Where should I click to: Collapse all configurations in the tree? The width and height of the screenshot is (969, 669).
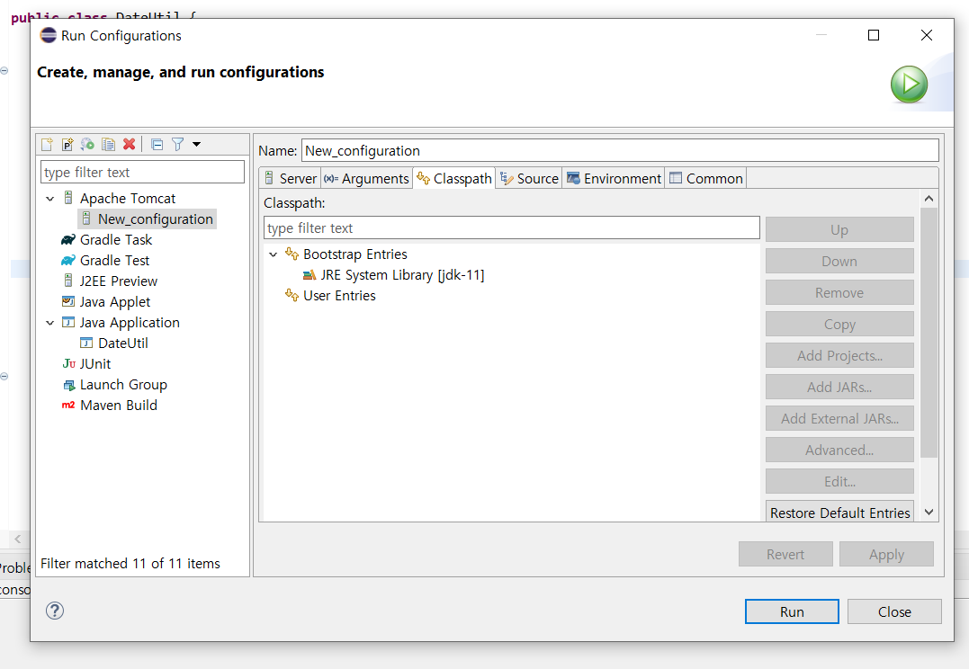[x=157, y=144]
